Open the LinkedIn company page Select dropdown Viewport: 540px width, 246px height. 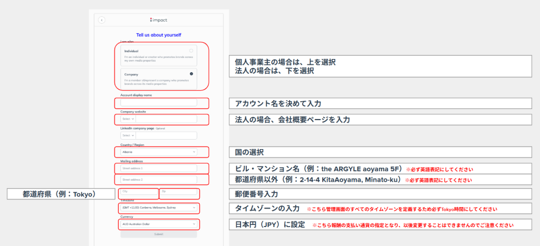tap(128, 135)
